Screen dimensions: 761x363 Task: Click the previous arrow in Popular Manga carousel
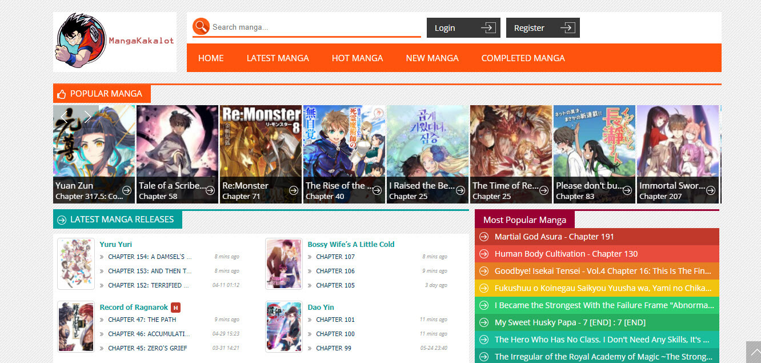(x=65, y=117)
